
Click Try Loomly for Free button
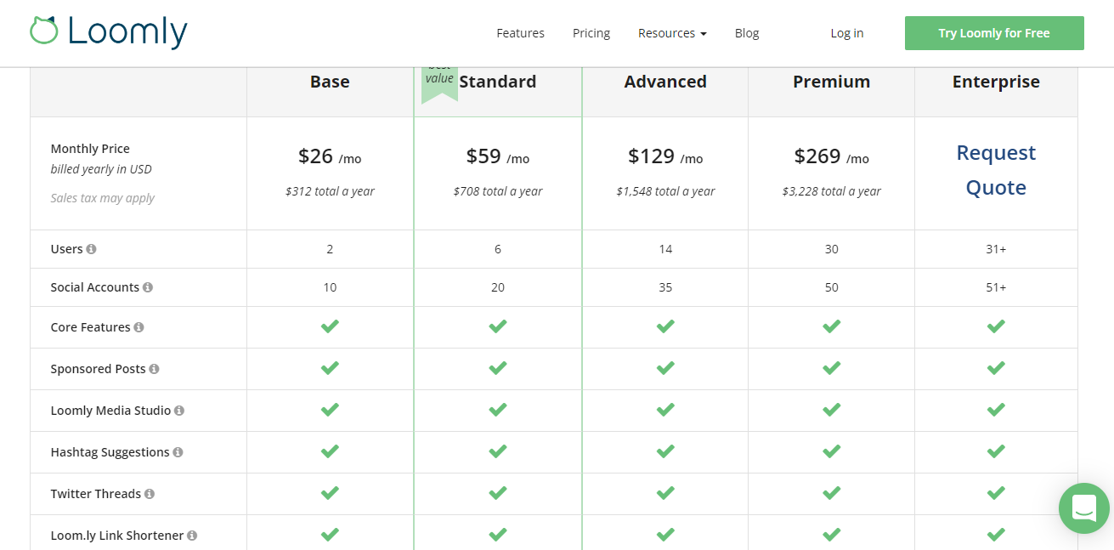[994, 33]
